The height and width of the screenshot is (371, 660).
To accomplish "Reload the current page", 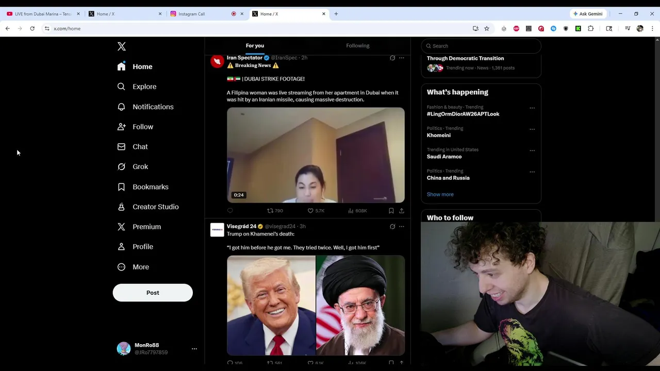I will pos(32,28).
